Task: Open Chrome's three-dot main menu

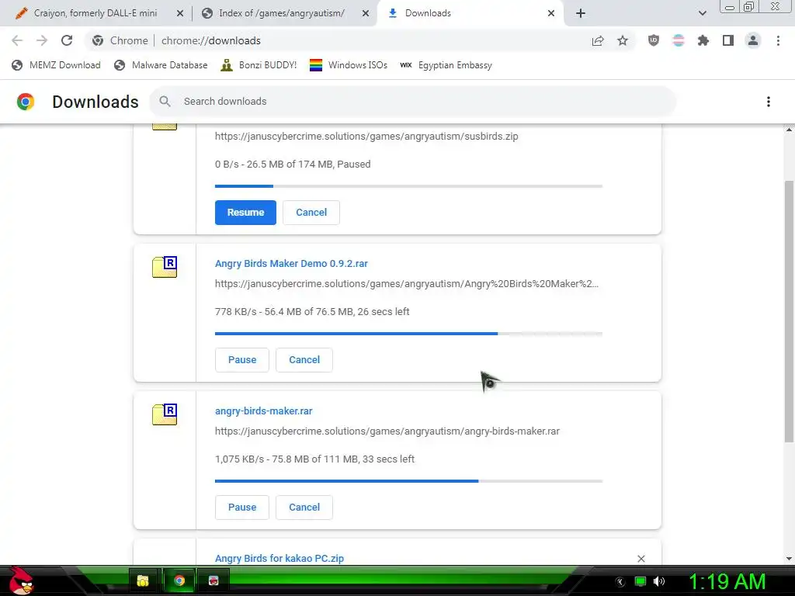Action: click(778, 40)
